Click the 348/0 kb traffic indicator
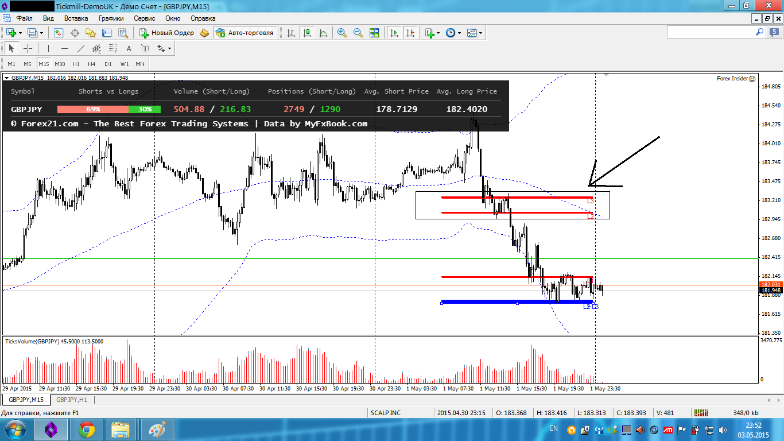Viewport: 784px width, 441px height. (x=746, y=413)
